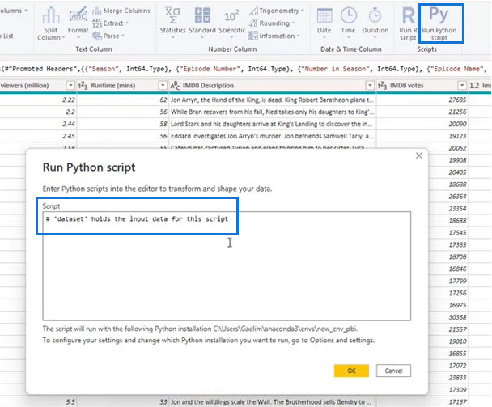Screen dimensions: 492x407
Task: Select the IMDB votes cell 17167
Action: pos(422,401)
